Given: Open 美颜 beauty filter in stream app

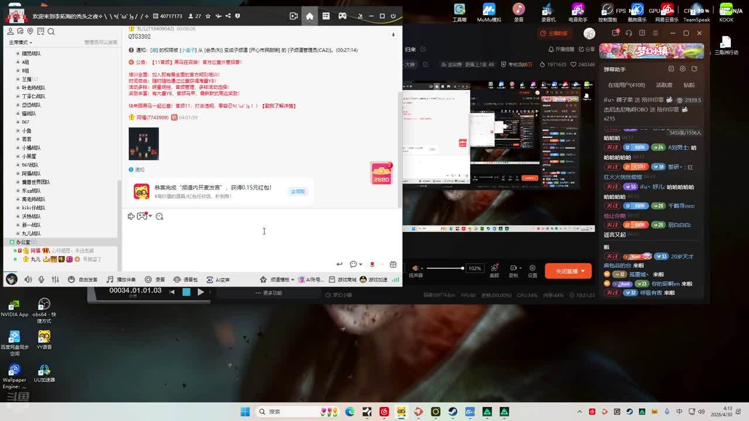Looking at the screenshot, I should 494,271.
